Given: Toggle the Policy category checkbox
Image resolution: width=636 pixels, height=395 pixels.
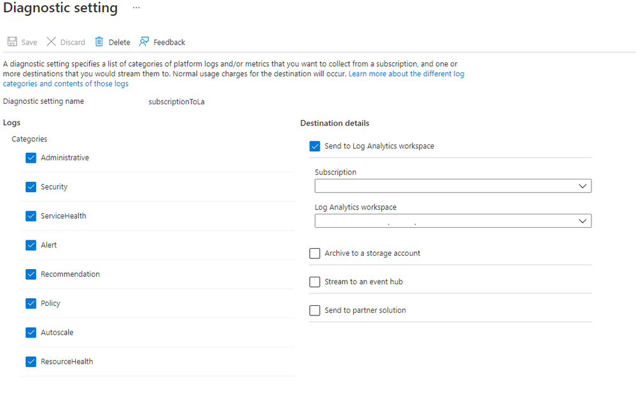Looking at the screenshot, I should [31, 303].
